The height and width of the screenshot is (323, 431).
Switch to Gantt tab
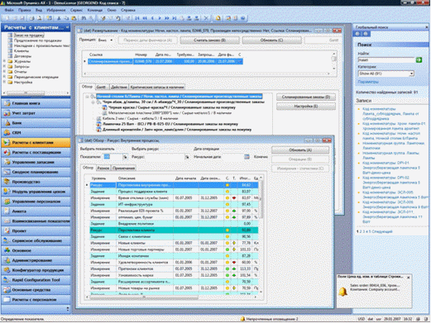coord(101,87)
